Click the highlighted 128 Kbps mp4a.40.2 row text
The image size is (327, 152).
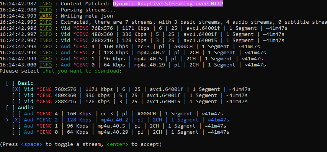click(x=127, y=120)
